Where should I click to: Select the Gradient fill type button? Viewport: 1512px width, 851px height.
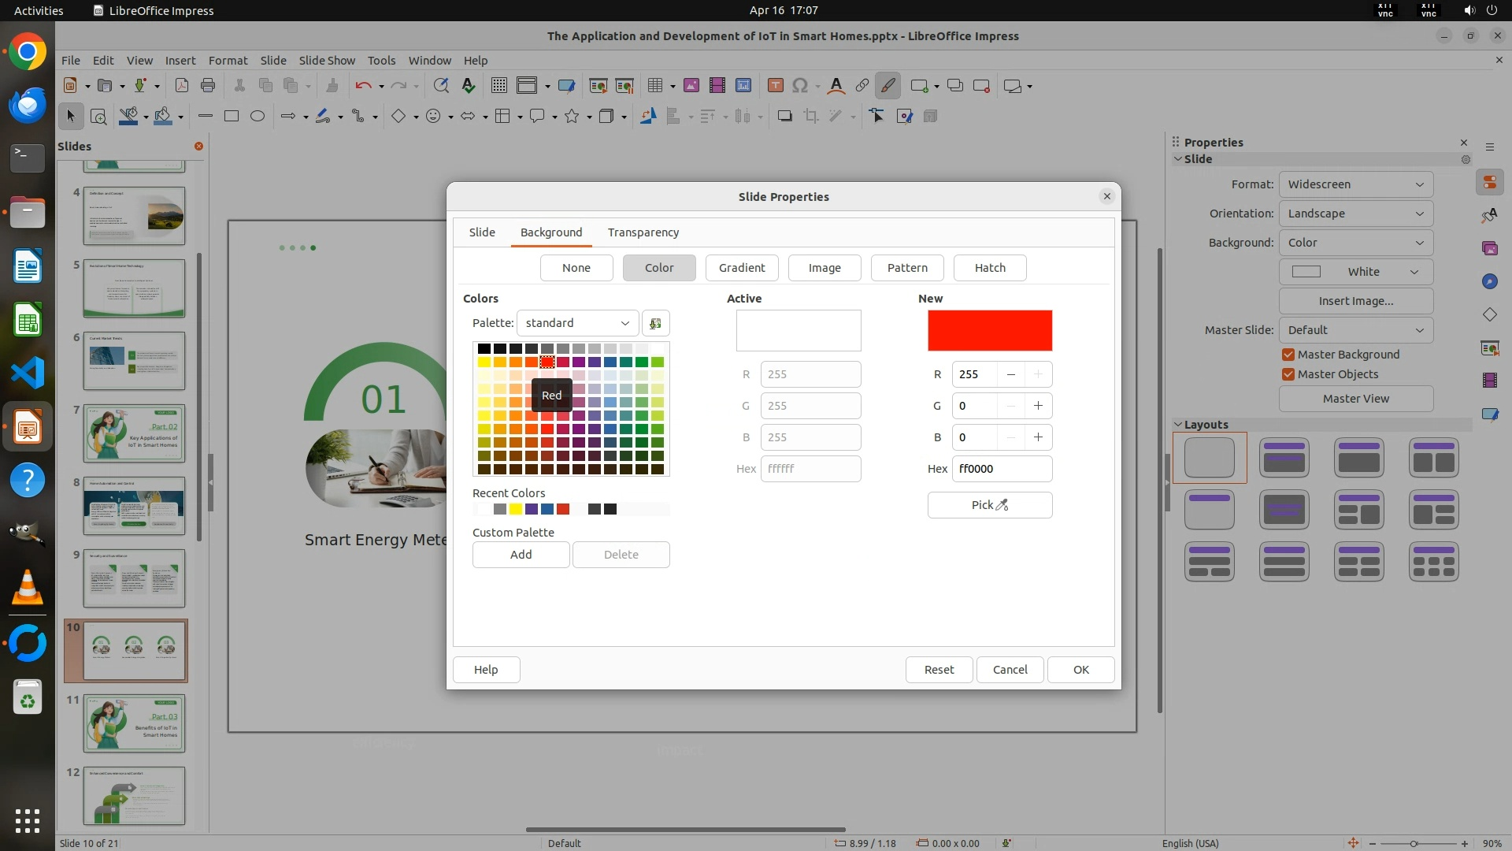click(x=741, y=268)
